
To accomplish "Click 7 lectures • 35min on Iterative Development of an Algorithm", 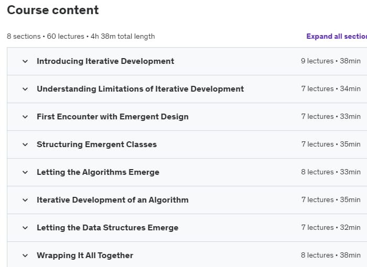I will click(x=331, y=200).
